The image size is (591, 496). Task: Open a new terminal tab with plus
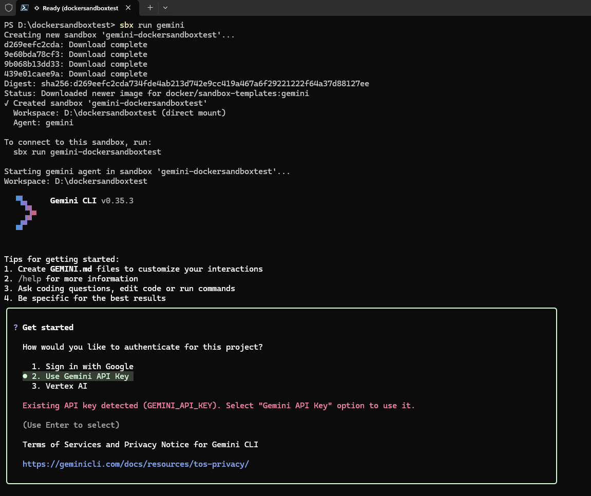[150, 8]
